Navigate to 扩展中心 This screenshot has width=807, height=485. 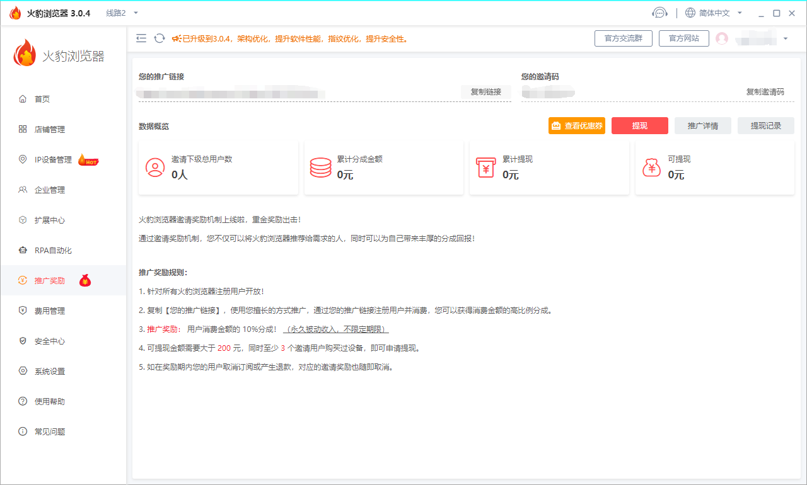(x=63, y=220)
